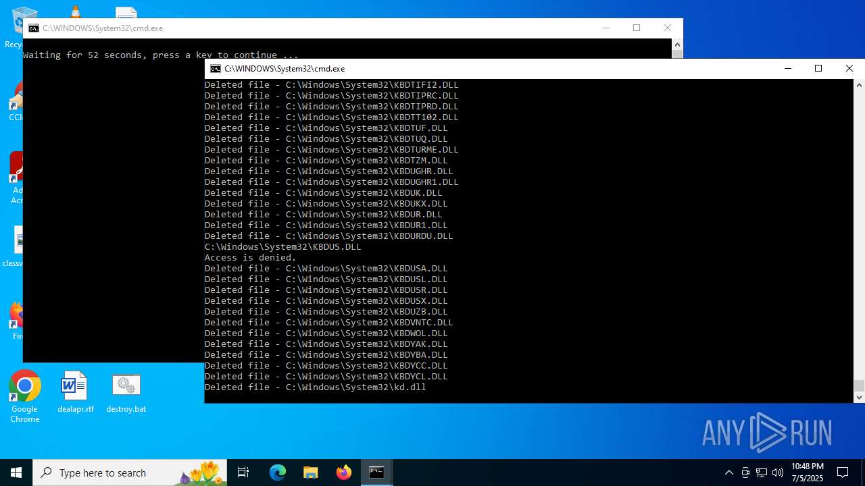The height and width of the screenshot is (486, 865).
Task: Close the back cmd.exe window
Action: pos(668,28)
